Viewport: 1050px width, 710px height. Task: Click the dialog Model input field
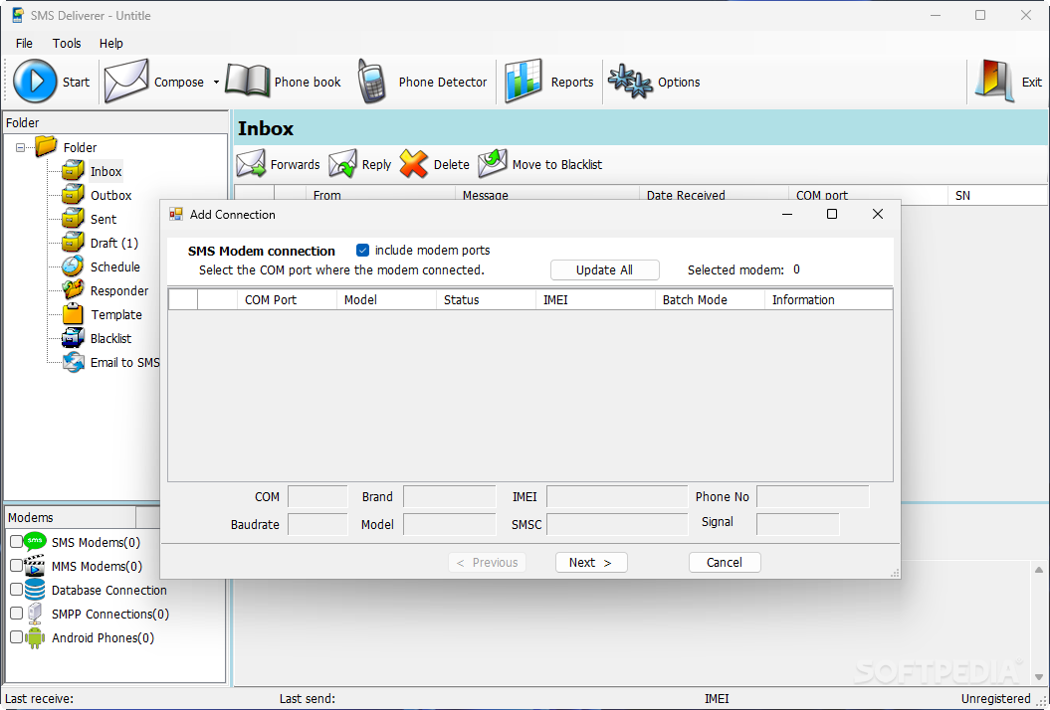tap(449, 525)
